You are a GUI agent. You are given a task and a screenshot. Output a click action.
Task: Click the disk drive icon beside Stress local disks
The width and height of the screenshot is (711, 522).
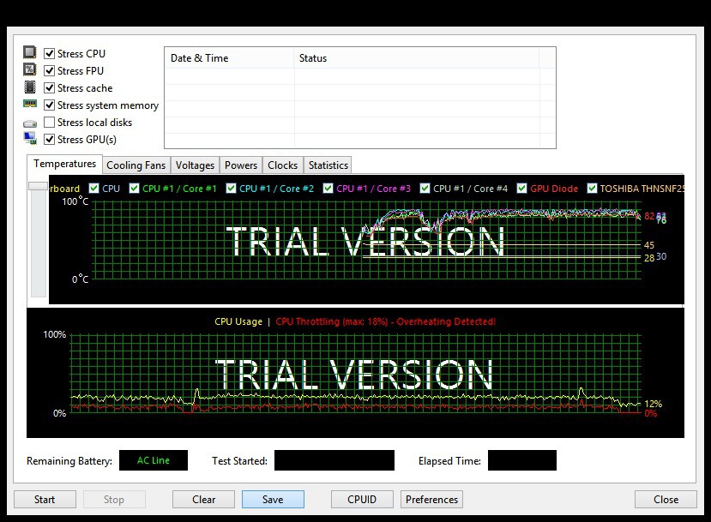click(30, 123)
